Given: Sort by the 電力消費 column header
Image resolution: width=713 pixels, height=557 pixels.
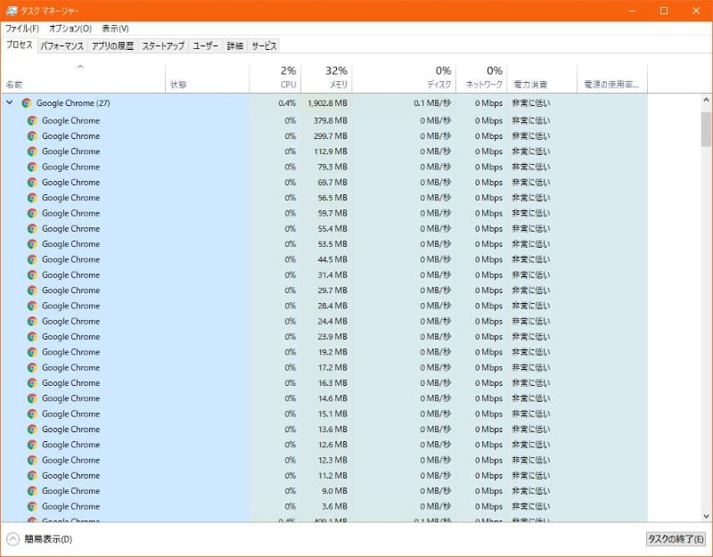Looking at the screenshot, I should pyautogui.click(x=542, y=78).
